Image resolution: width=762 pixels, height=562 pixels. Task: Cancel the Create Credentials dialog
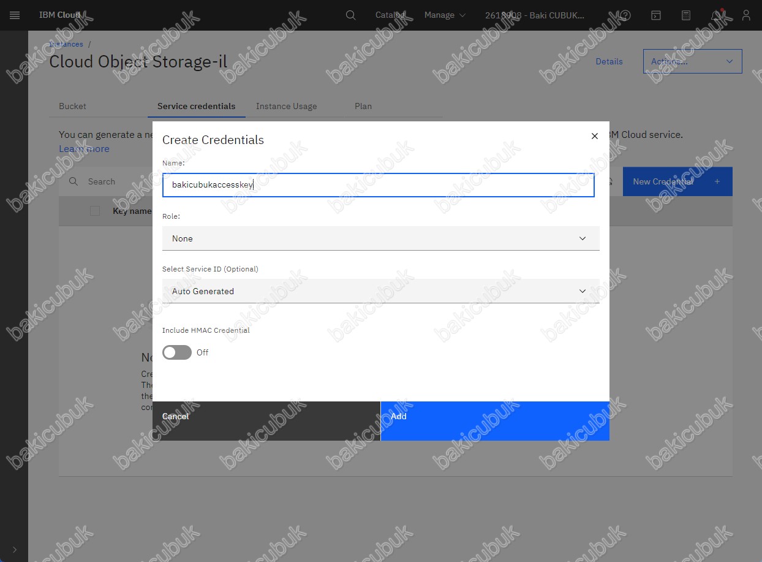tap(266, 421)
